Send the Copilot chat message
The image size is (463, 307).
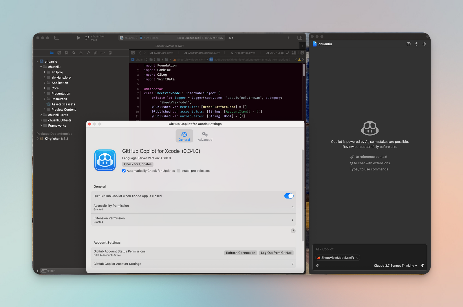[x=422, y=266]
